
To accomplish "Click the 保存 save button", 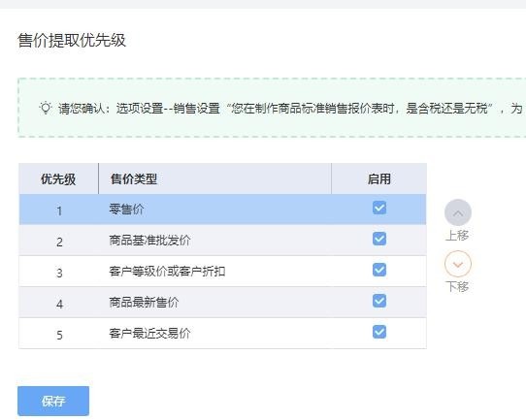I will point(53,401).
